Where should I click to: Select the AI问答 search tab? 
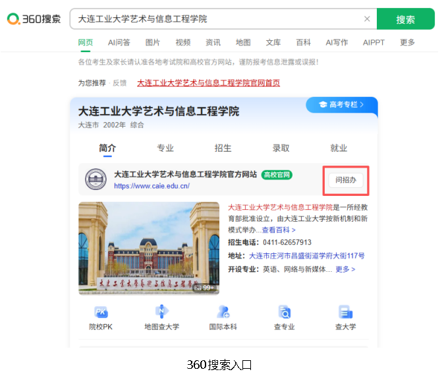coord(119,42)
